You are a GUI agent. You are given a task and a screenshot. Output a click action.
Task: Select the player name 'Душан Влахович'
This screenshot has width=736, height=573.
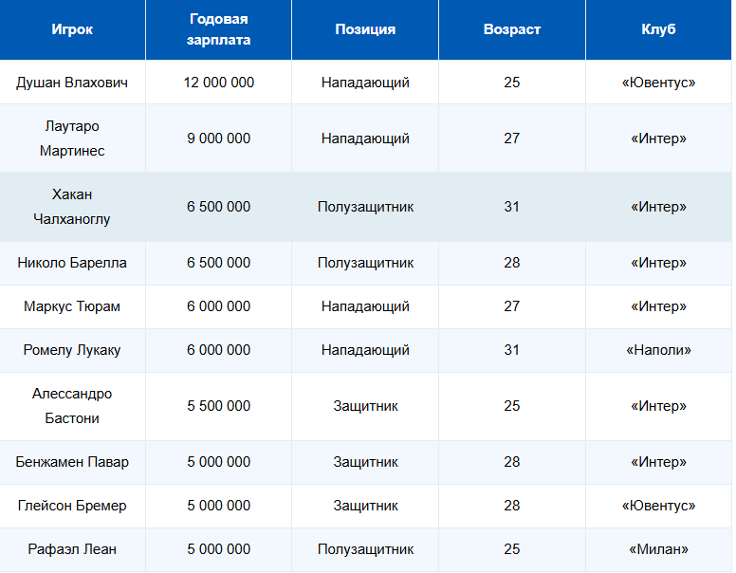[72, 83]
